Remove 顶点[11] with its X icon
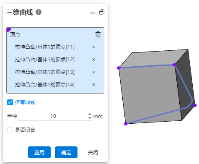The width and height of the screenshot is (199, 164). (x=93, y=47)
